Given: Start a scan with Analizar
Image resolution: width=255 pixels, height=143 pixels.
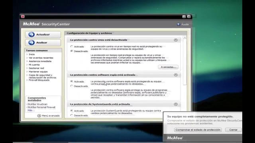Looking at the screenshot, I should click(43, 43).
